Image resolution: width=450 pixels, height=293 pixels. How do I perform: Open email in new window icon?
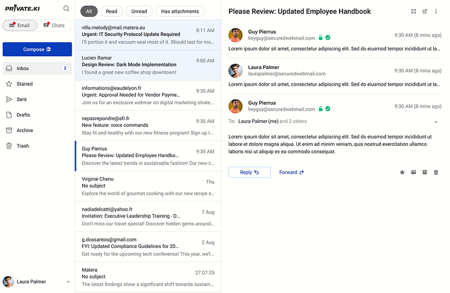(x=425, y=12)
